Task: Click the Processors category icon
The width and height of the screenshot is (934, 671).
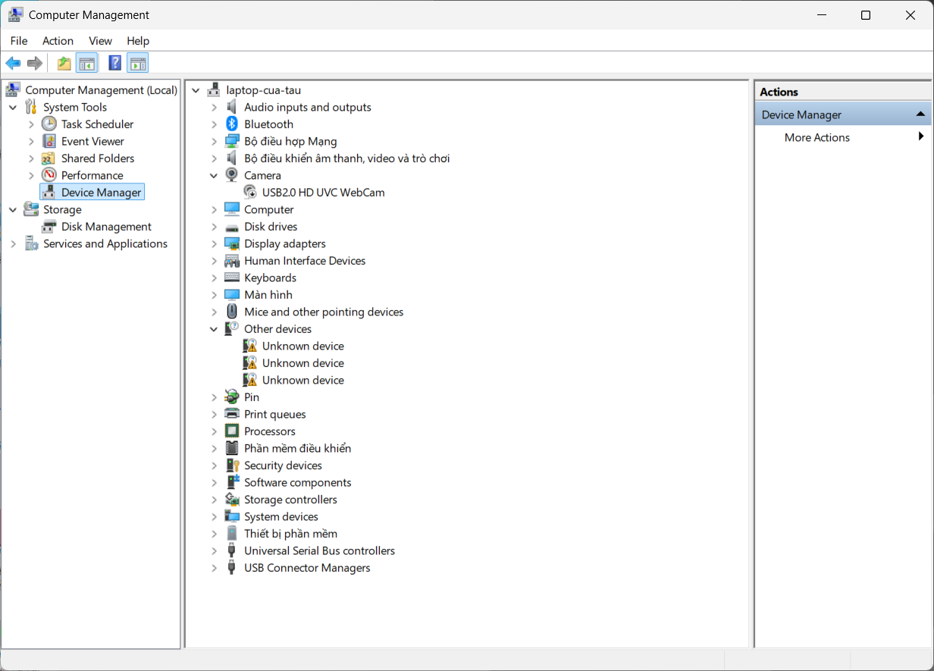Action: (x=233, y=431)
